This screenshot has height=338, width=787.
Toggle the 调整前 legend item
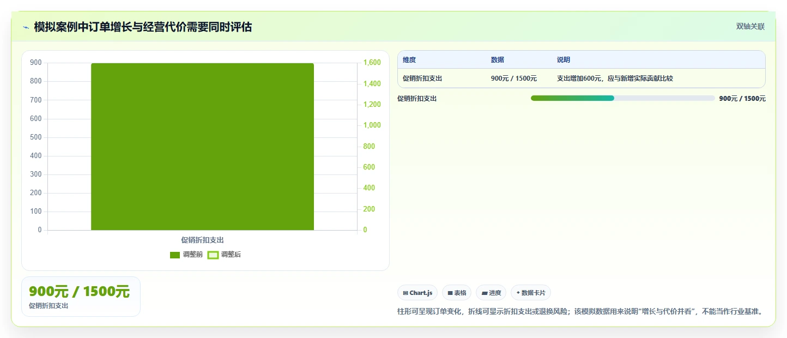[186, 255]
